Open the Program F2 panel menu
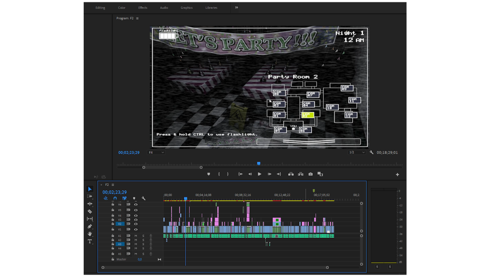 point(138,18)
